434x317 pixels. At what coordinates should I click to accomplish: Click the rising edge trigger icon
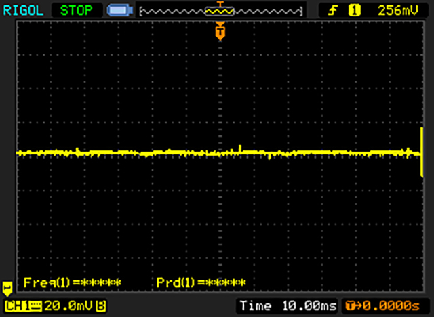333,11
